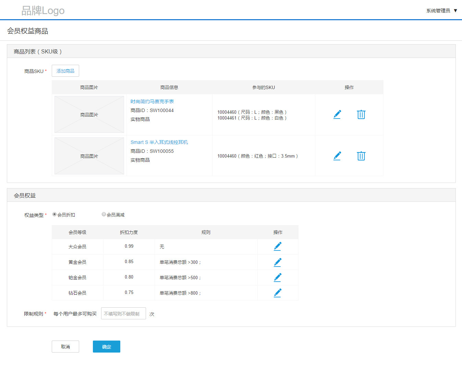462x369 pixels.
Task: Open the 系统管理员 user dropdown
Action: [x=441, y=11]
